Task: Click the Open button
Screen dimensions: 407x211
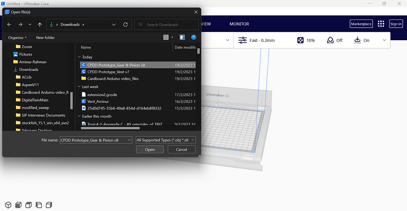Action: [150, 149]
